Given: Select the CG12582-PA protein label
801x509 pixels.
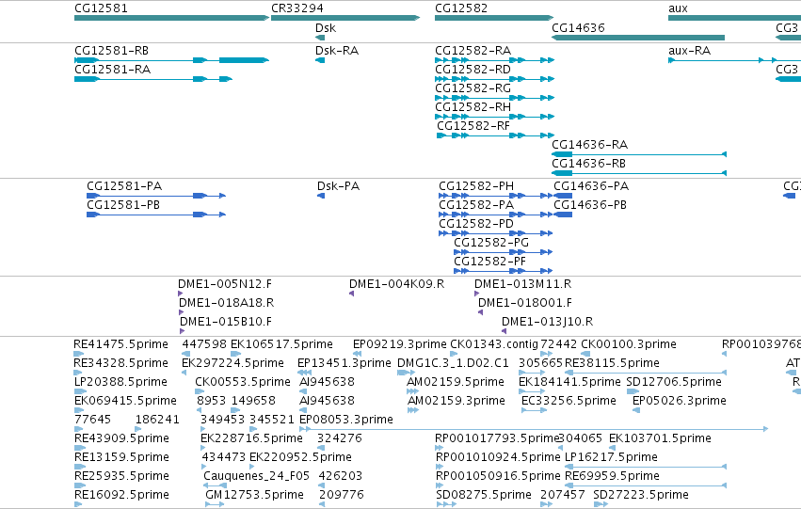Looking at the screenshot, I should [x=476, y=205].
